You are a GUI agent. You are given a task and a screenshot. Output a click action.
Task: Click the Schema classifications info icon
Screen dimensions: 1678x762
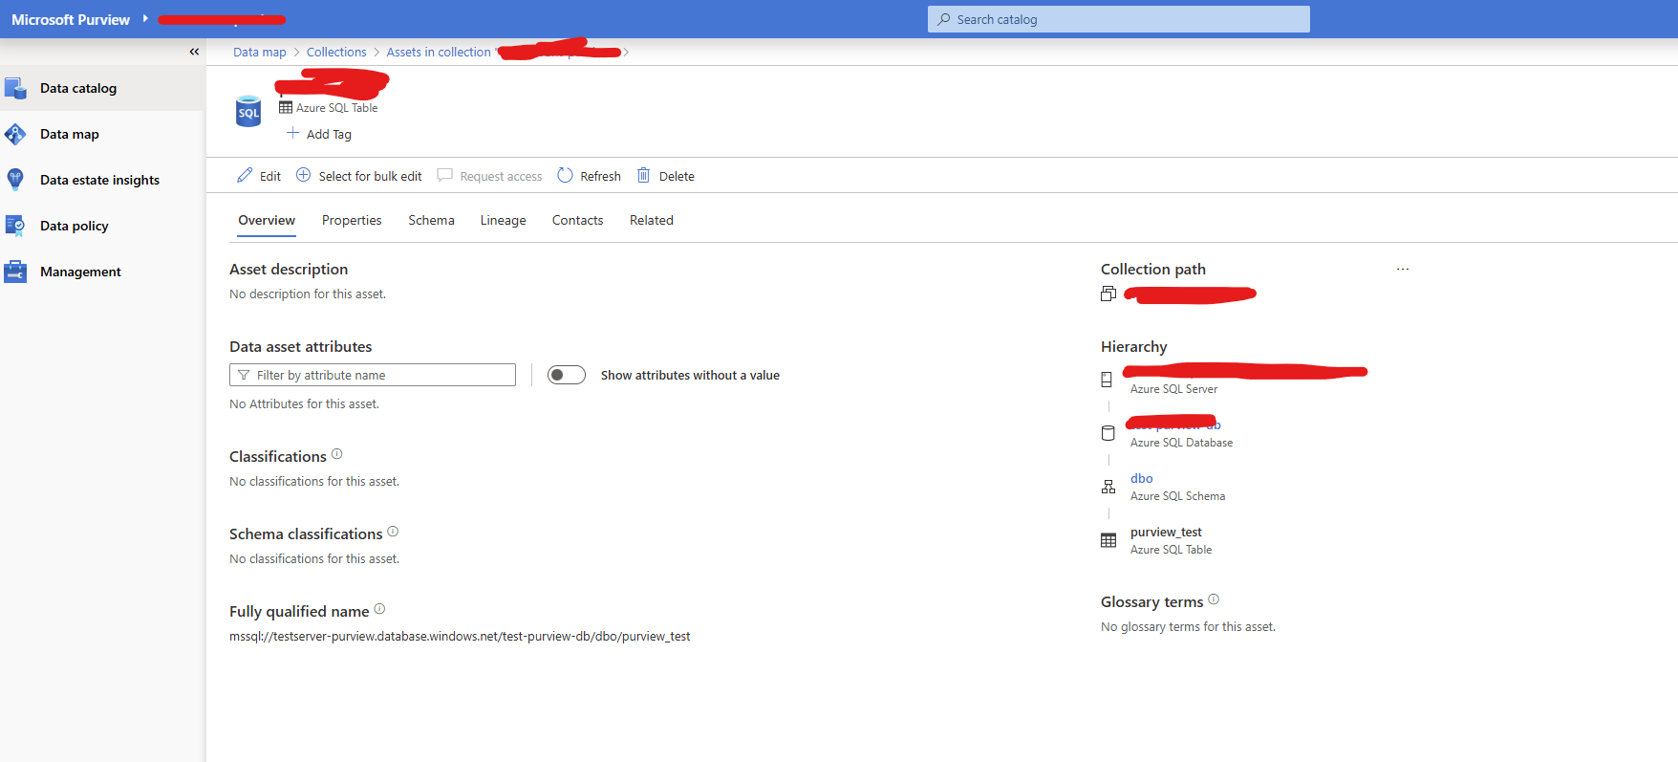point(393,532)
